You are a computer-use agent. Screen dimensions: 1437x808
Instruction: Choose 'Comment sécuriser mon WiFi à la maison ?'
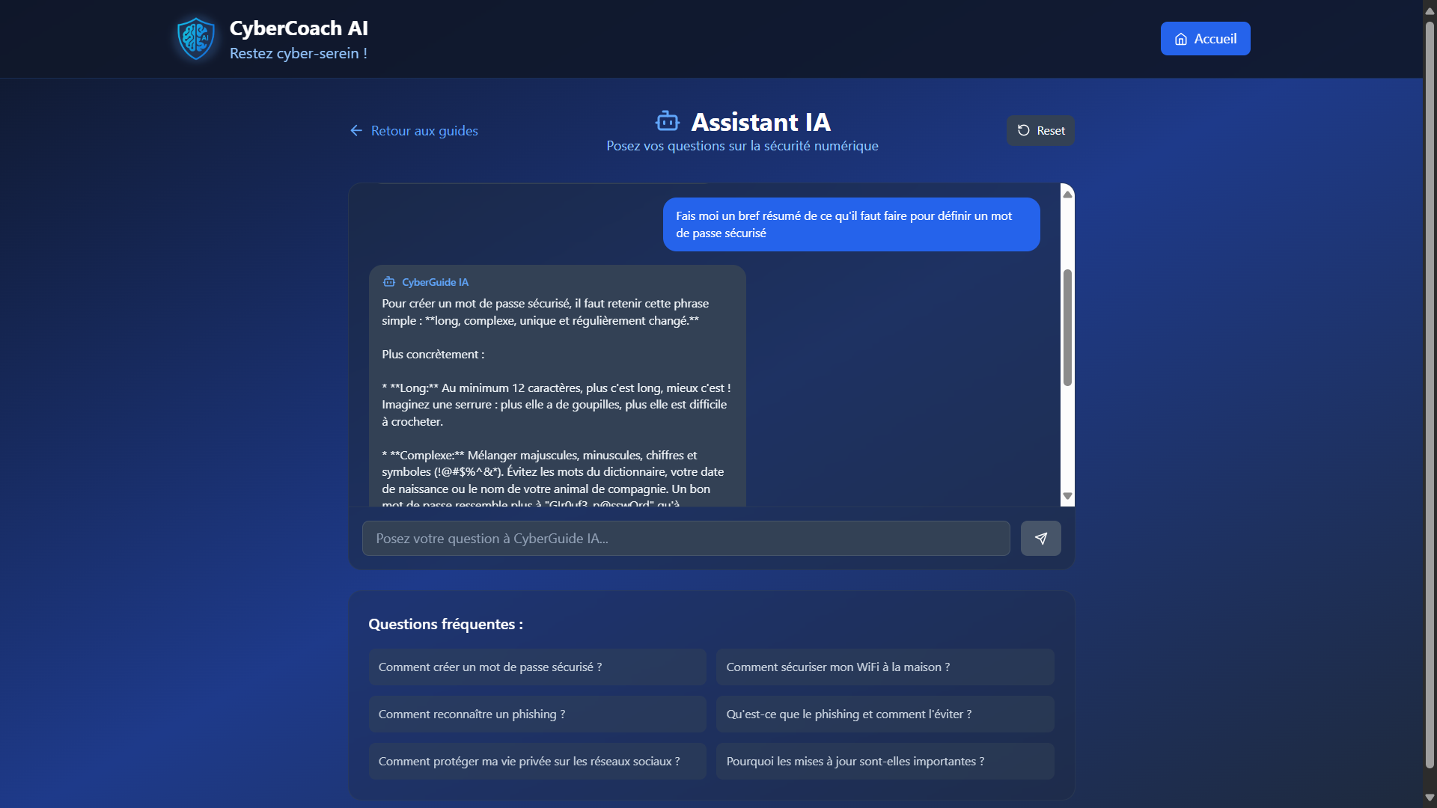pos(885,667)
